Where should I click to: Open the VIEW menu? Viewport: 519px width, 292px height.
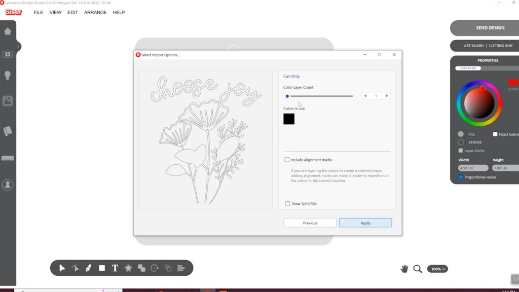55,12
